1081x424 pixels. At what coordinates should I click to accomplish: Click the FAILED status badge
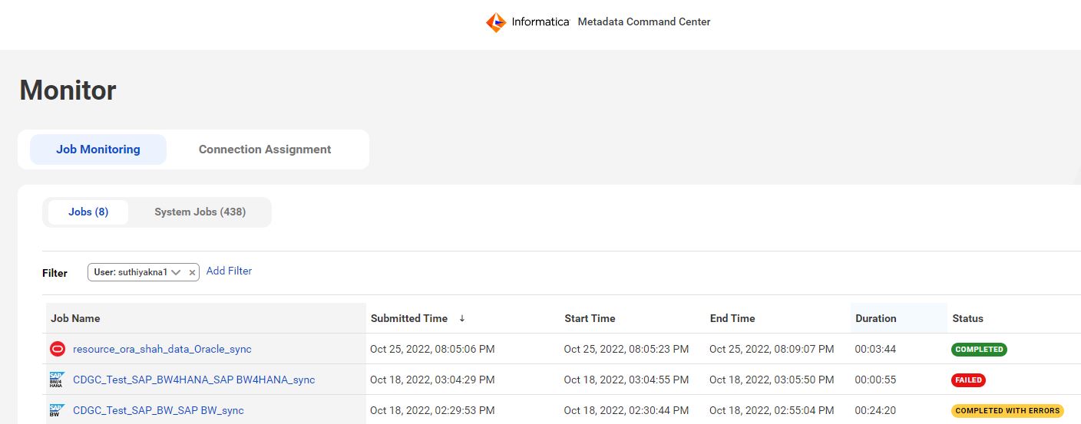click(x=968, y=380)
